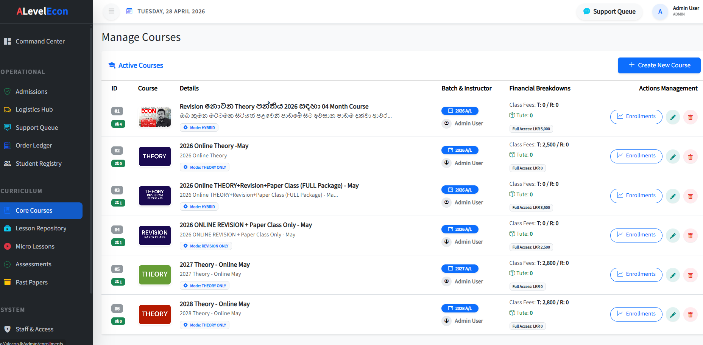Toggle the sidebar hamburger menu
Image resolution: width=703 pixels, height=345 pixels.
coord(111,11)
